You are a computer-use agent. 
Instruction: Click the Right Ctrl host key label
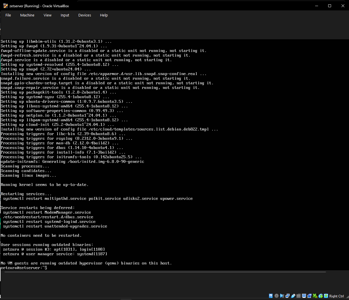pyautogui.click(x=336, y=296)
